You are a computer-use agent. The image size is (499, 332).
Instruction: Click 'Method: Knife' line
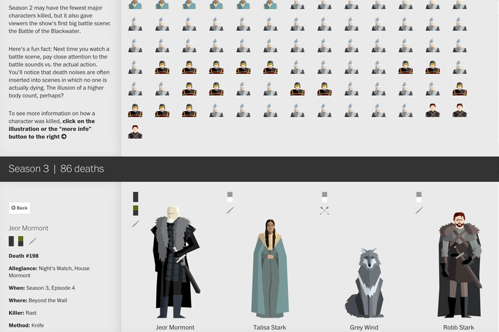(x=26, y=325)
